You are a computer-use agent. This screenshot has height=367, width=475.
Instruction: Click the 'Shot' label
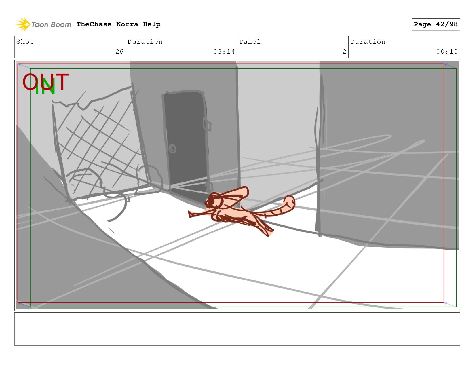tap(25, 42)
